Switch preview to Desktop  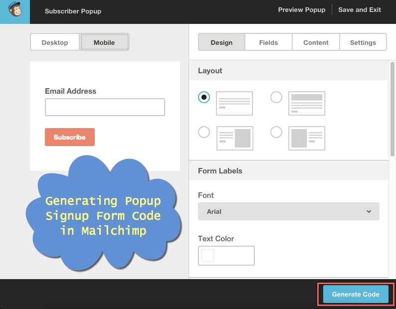55,42
